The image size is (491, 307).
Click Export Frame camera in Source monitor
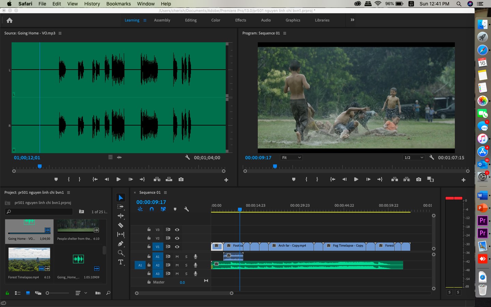click(181, 179)
